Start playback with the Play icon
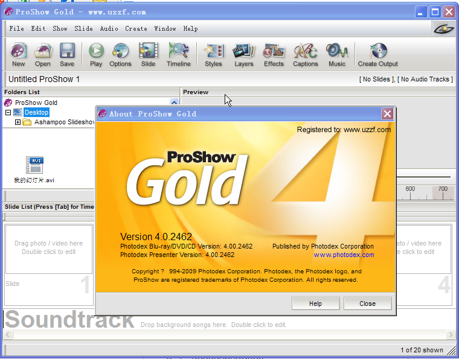The image size is (459, 359). click(96, 55)
